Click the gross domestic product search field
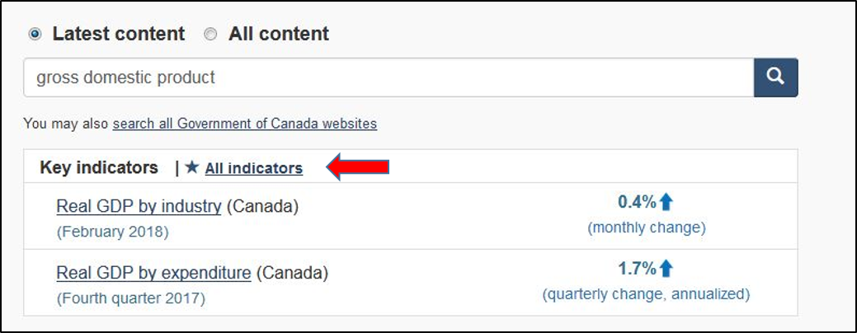 [x=388, y=77]
